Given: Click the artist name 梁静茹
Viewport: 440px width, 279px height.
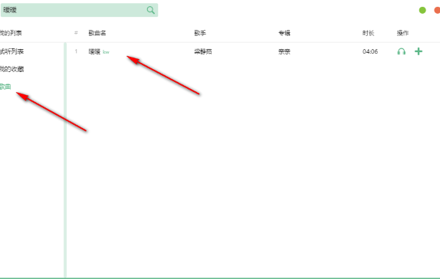Looking at the screenshot, I should [203, 51].
